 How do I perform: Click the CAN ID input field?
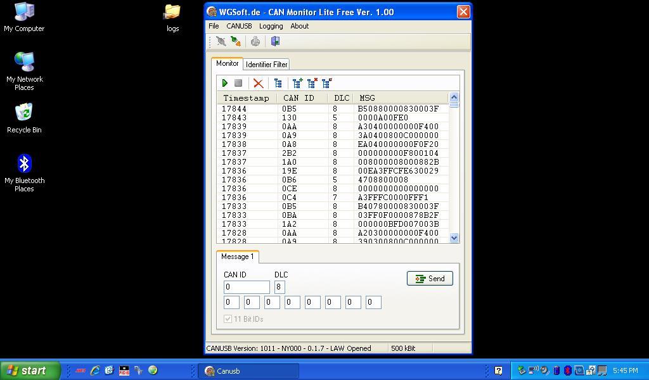pyautogui.click(x=247, y=287)
